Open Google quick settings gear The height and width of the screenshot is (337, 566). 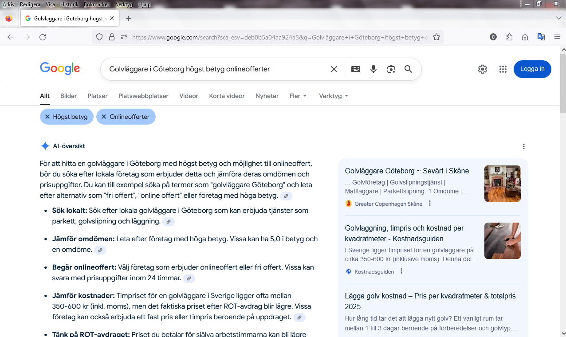[x=483, y=69]
